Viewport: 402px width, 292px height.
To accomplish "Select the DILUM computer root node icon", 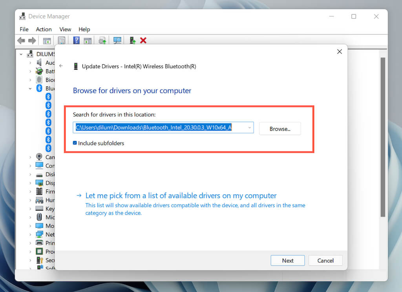I will click(30, 54).
